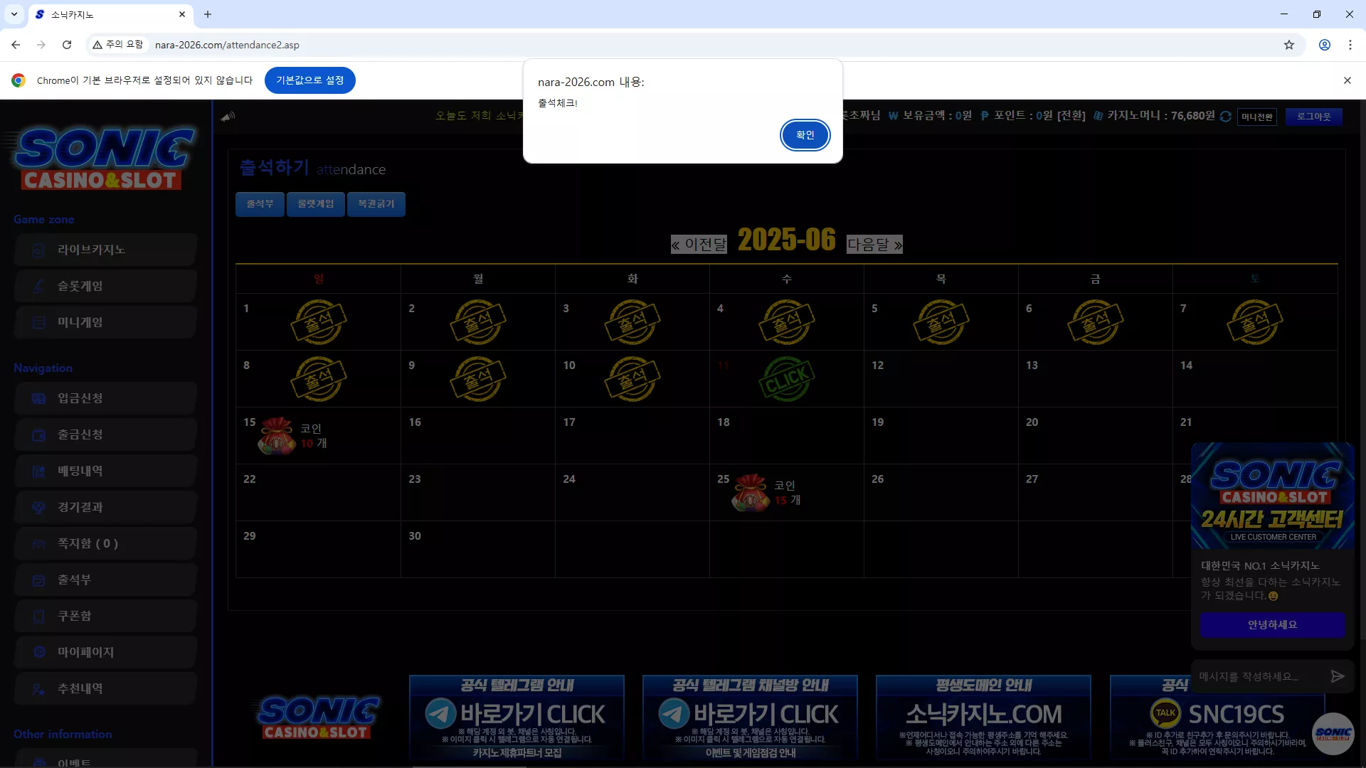Viewport: 1366px width, 768px height.
Task: Click the 24시간 고객센터 banner
Action: (x=1272, y=496)
